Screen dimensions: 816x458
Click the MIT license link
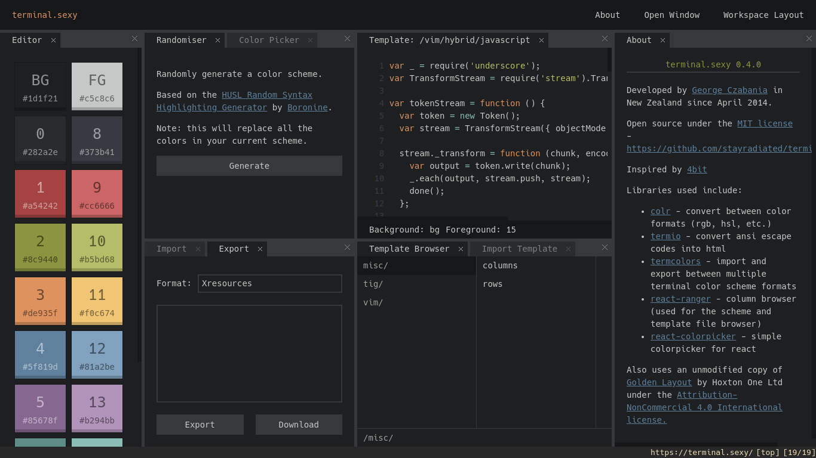tap(765, 123)
